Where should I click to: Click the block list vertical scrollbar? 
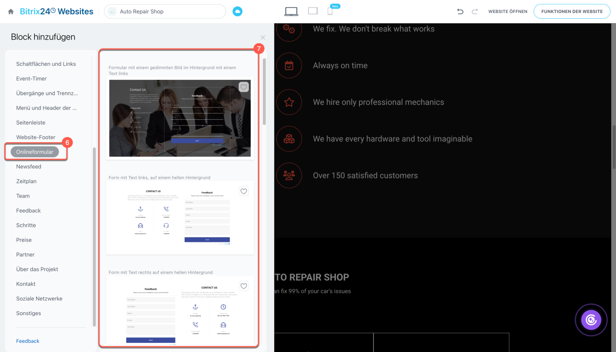click(x=264, y=92)
